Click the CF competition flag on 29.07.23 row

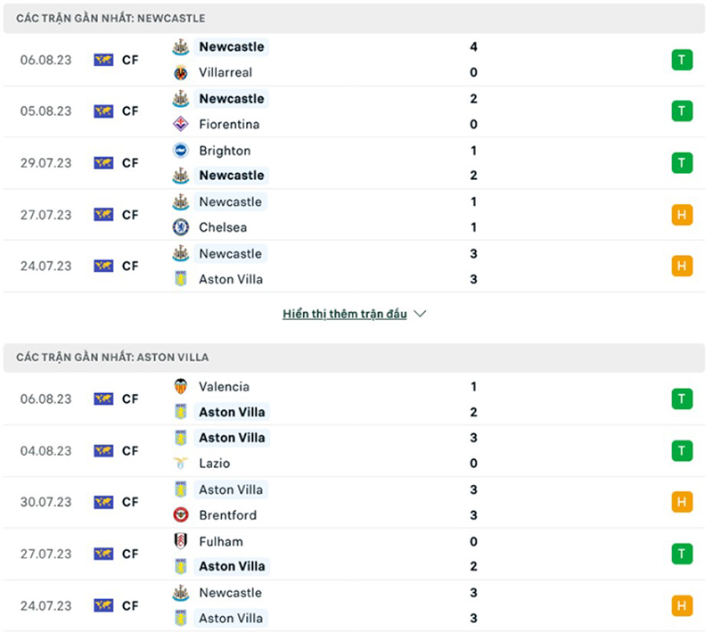pos(103,163)
